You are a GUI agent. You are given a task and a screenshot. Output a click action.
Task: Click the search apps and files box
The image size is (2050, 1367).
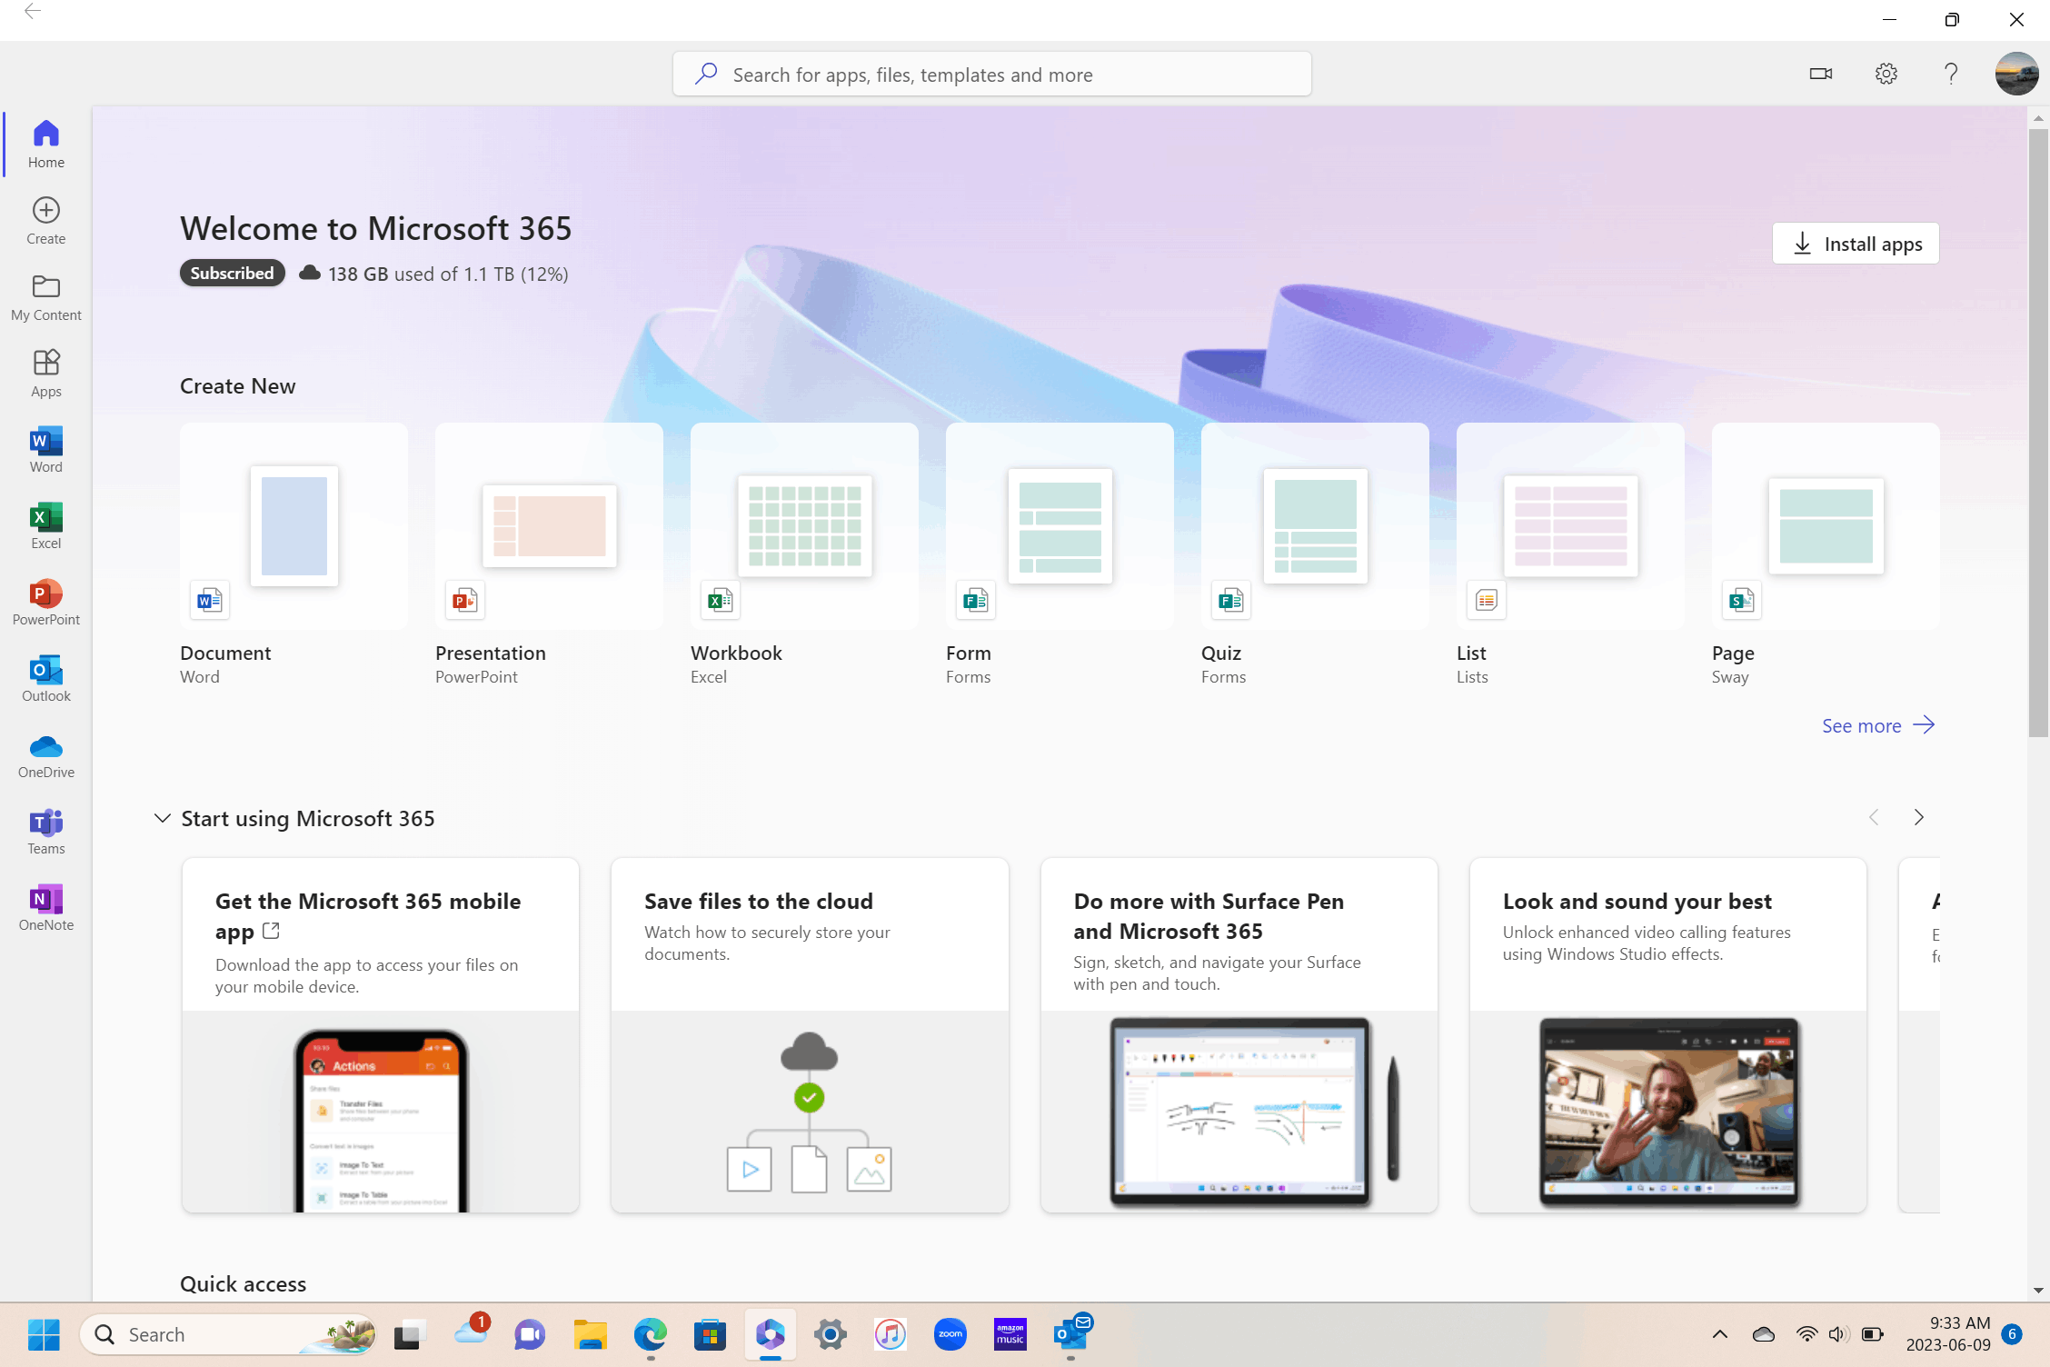click(991, 75)
